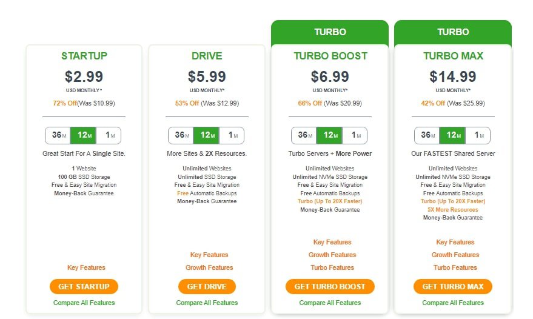Select 36-month term for Startup plan
This screenshot has height=319, width=533.
[58, 135]
